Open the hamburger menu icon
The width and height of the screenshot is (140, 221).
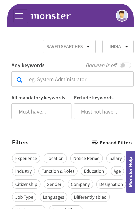click(x=19, y=16)
